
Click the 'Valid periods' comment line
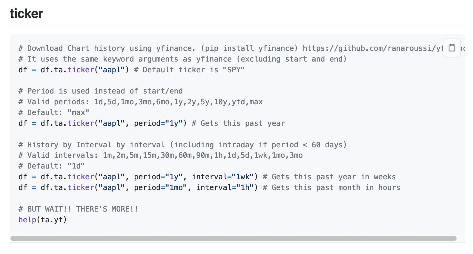[x=140, y=102]
